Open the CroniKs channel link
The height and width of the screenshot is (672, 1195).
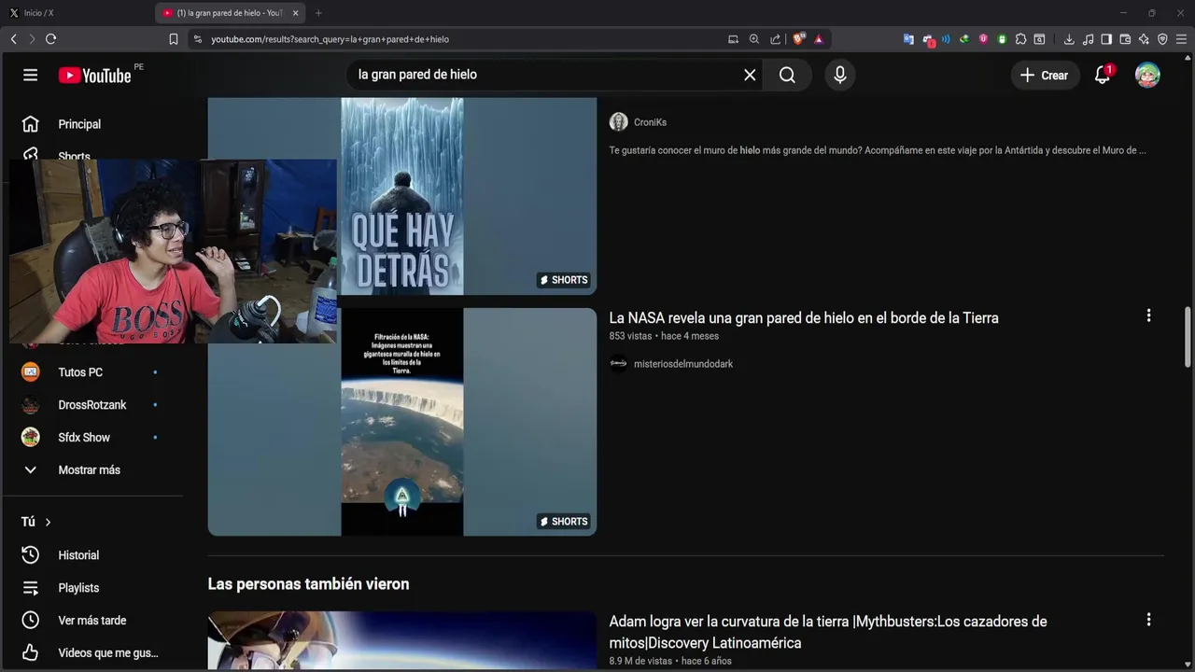pyautogui.click(x=650, y=122)
